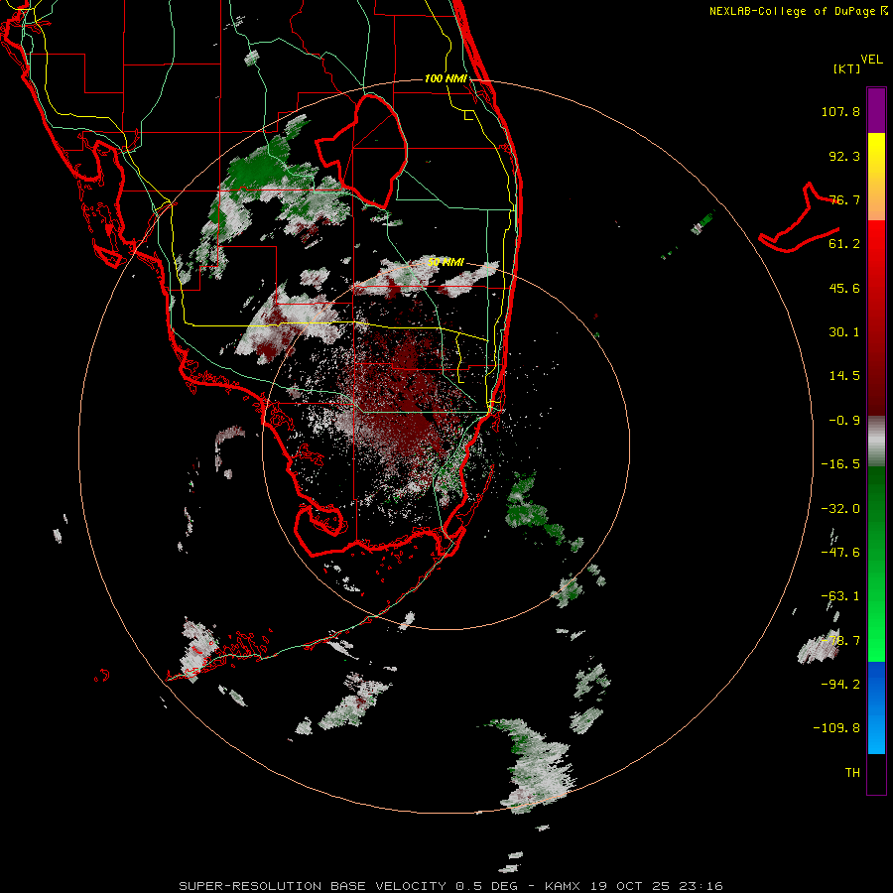Select the 92.3 scale value
Viewport: 893px width, 893px height.
(844, 156)
